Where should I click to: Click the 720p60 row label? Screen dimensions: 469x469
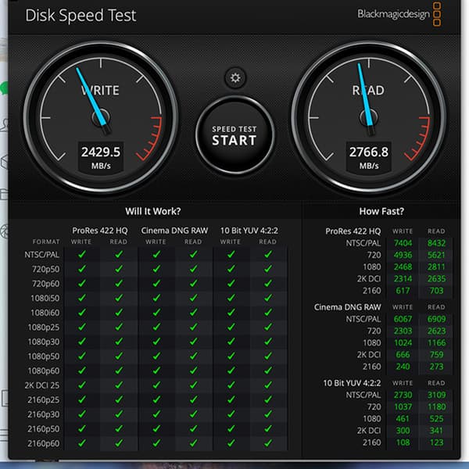pyautogui.click(x=46, y=284)
